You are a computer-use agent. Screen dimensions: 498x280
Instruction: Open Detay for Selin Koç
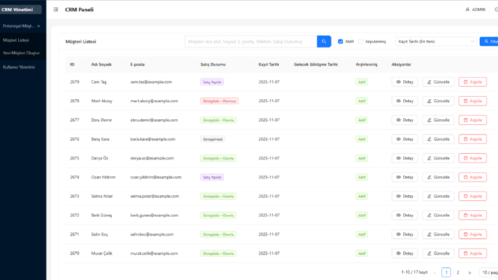point(404,234)
